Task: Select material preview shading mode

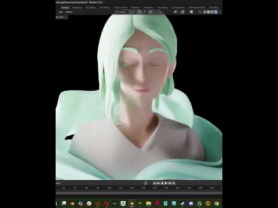Action: [x=212, y=12]
